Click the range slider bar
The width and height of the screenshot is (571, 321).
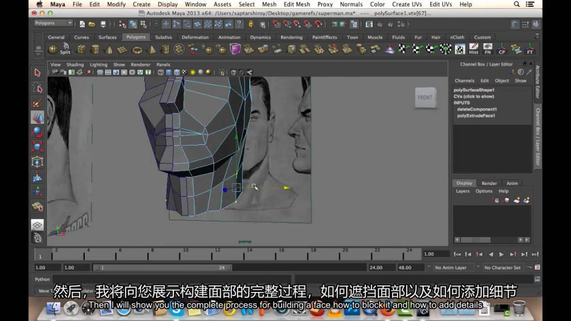(162, 267)
